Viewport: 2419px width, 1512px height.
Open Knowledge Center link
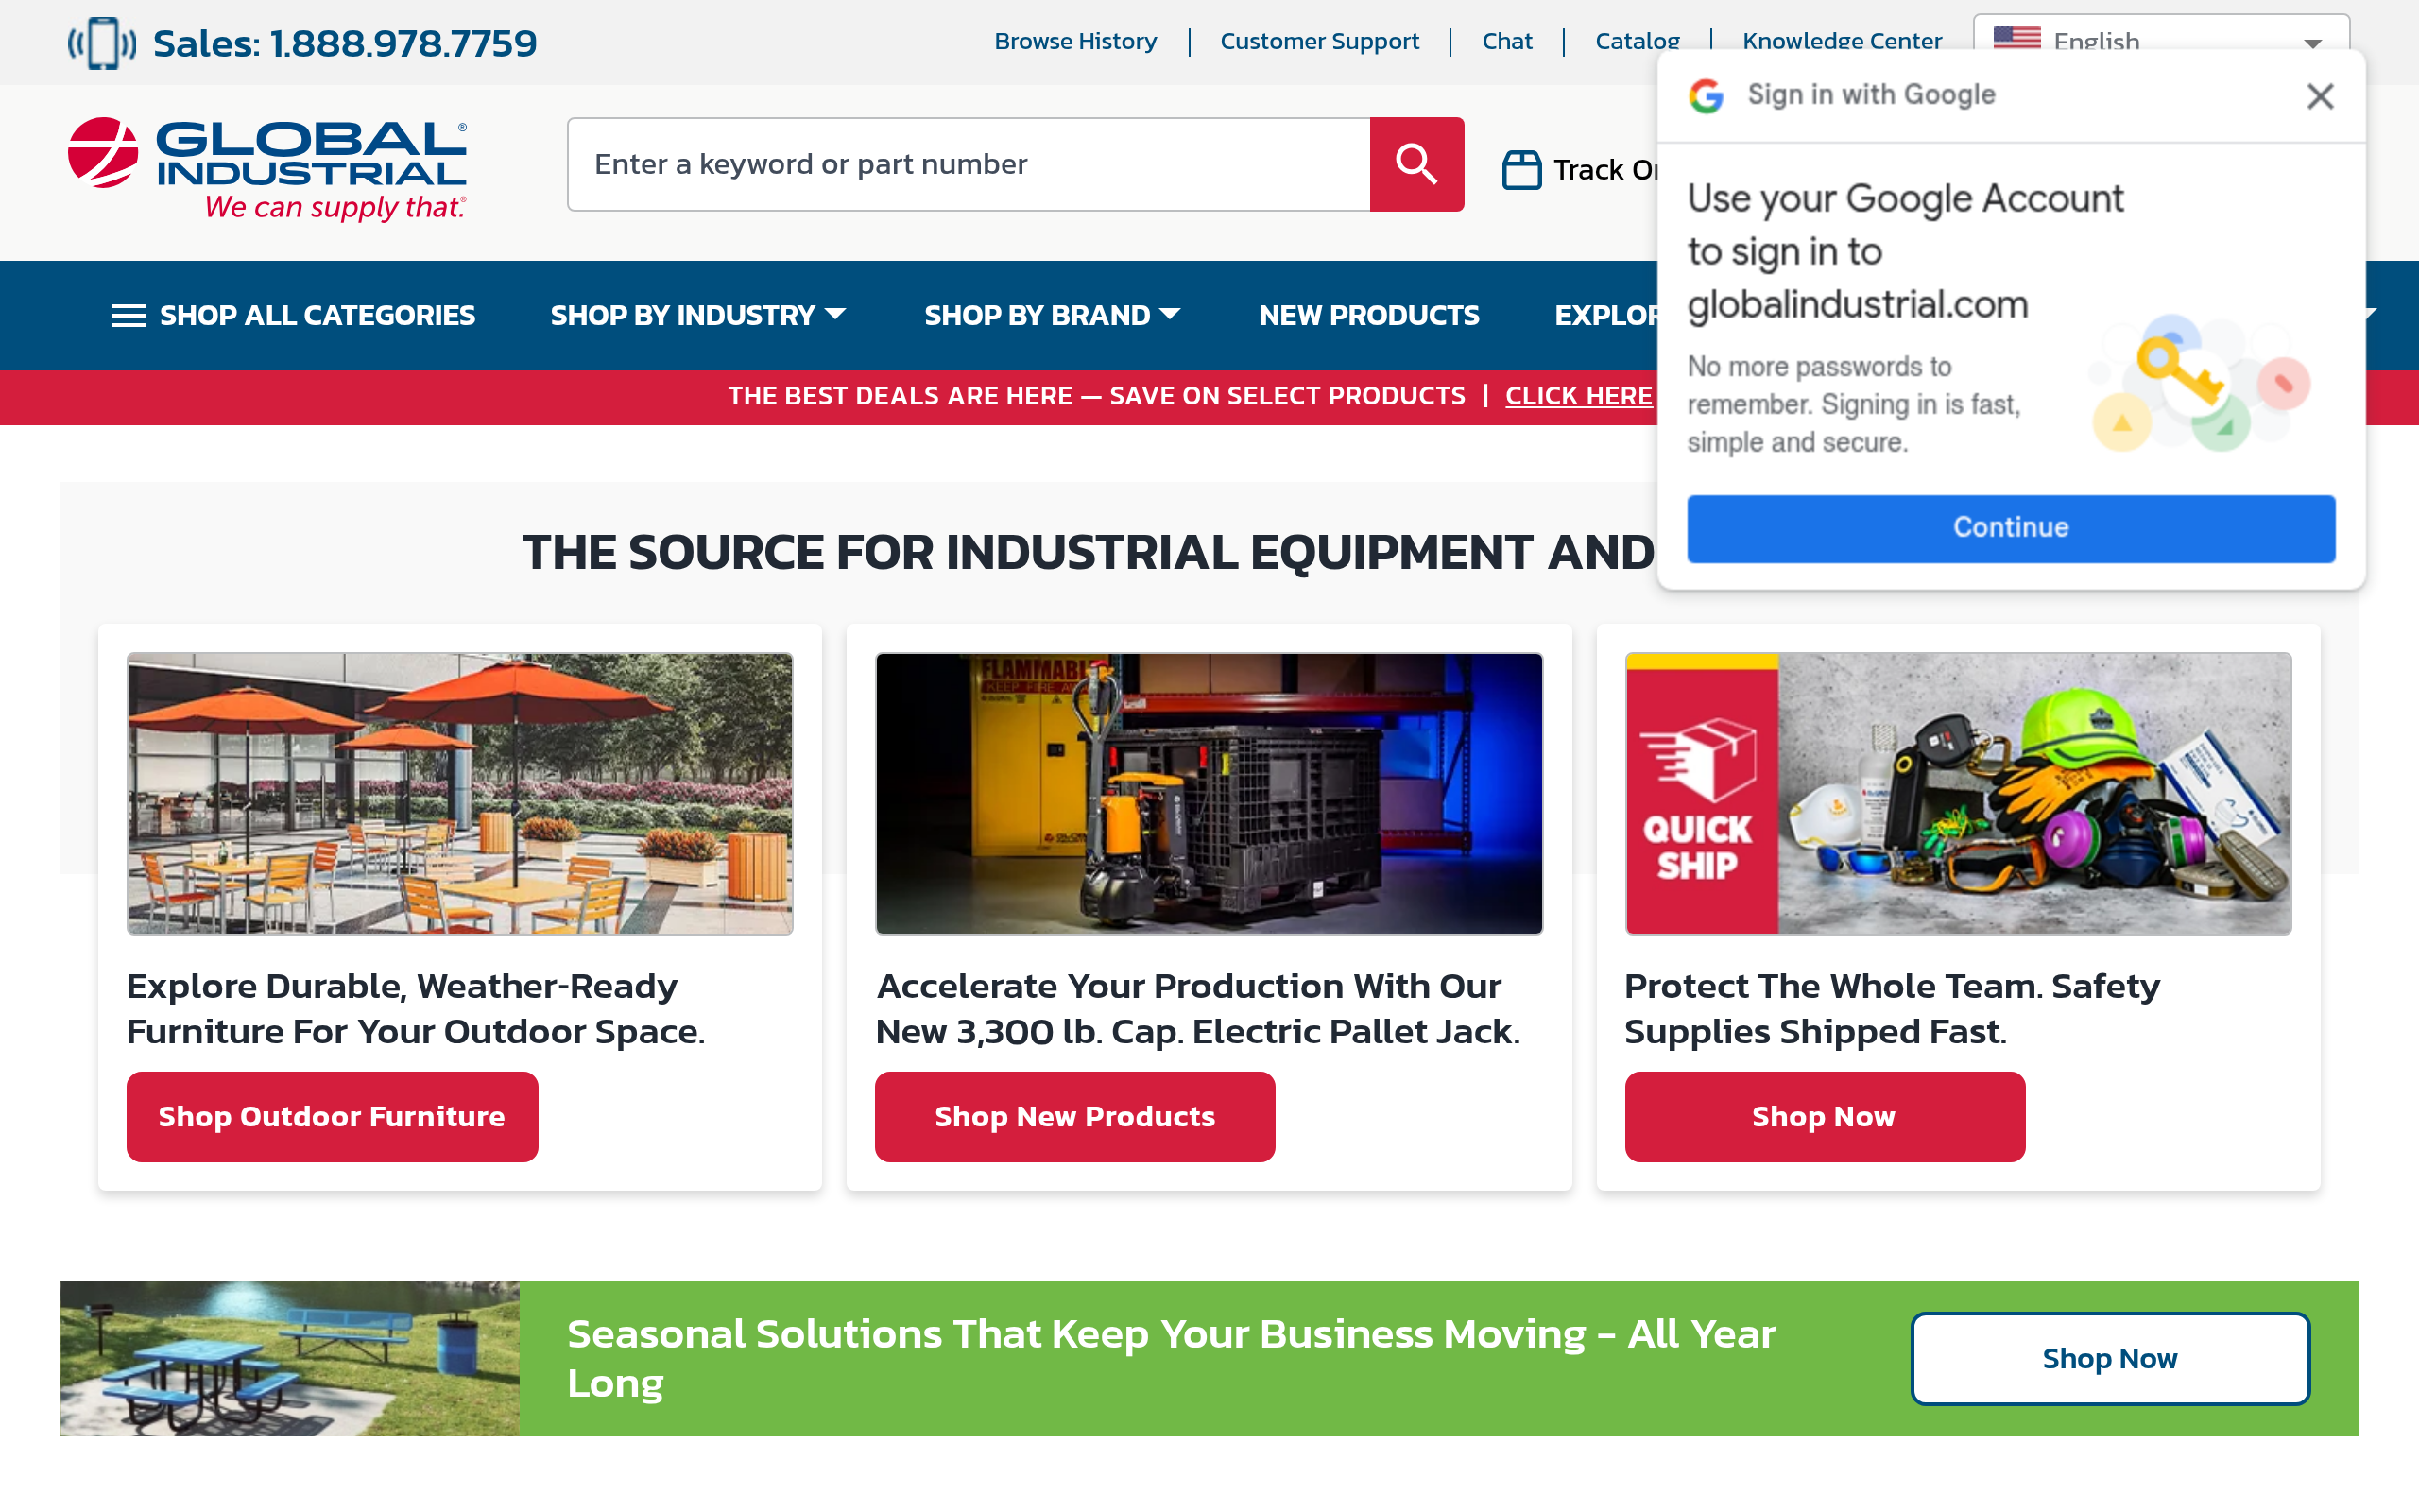click(x=1842, y=41)
